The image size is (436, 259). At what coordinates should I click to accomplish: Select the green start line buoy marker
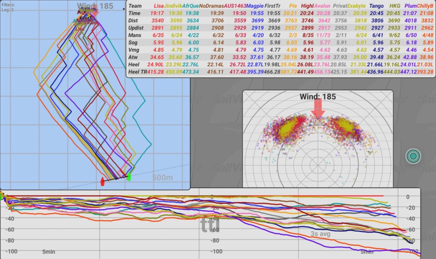(129, 177)
